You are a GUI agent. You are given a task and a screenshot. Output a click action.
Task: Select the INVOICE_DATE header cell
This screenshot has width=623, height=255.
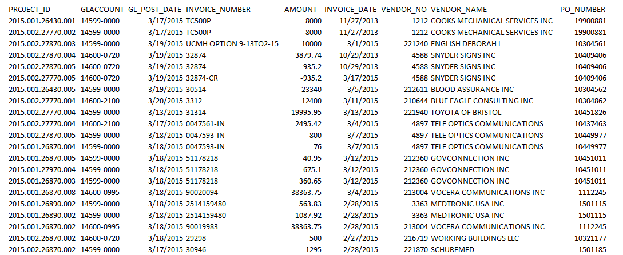click(x=351, y=10)
